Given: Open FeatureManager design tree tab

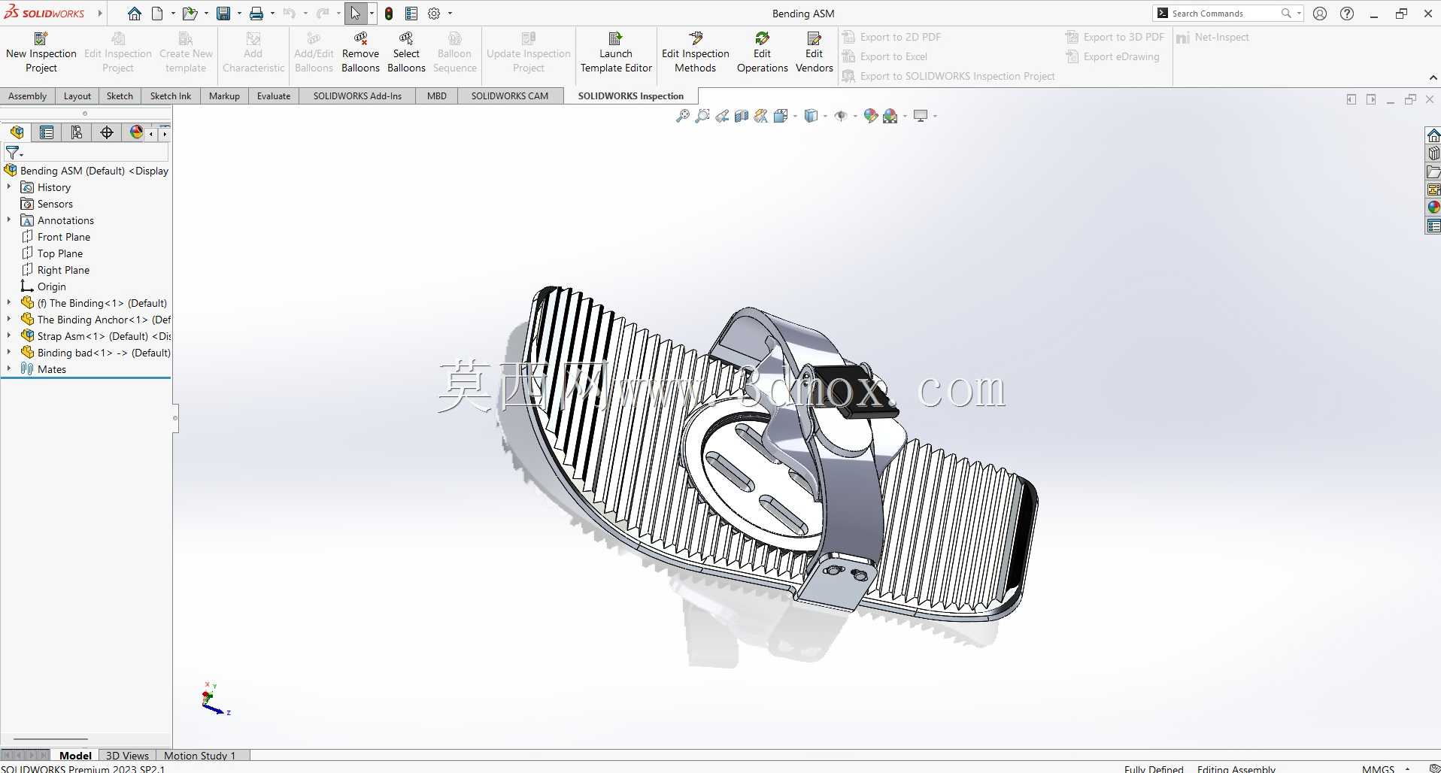Looking at the screenshot, I should tap(17, 132).
